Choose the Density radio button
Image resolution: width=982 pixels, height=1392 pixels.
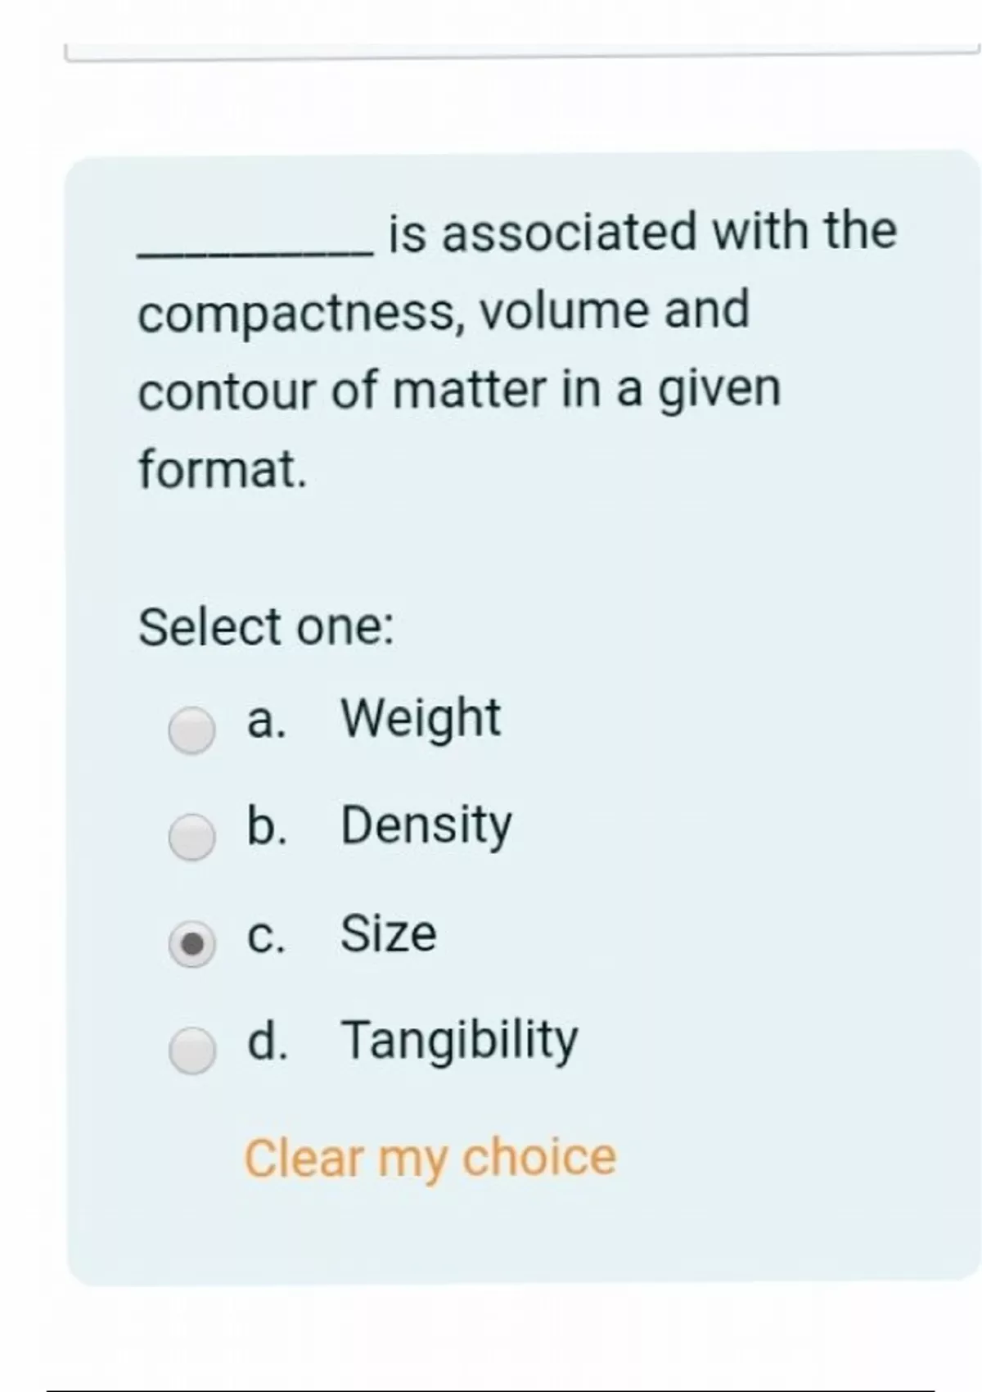pyautogui.click(x=192, y=837)
